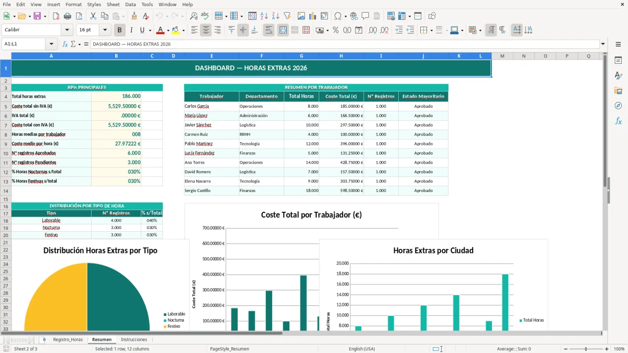628x353 pixels.
Task: Toggle Wrap Text button
Action: (x=268, y=30)
